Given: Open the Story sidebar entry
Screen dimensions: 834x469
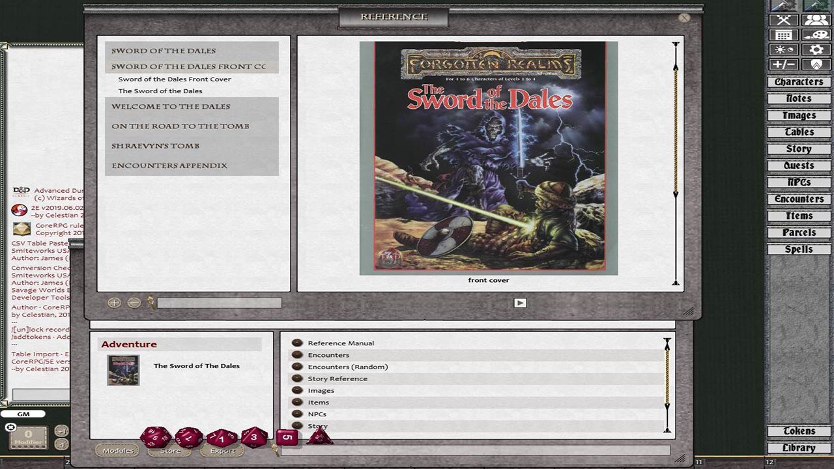Looking at the screenshot, I should (x=798, y=149).
